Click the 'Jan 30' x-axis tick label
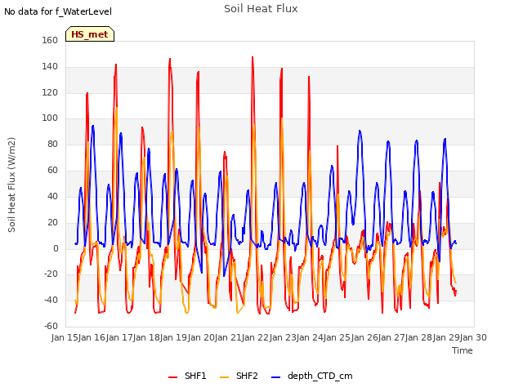Viewport: 523px width, 392px height. point(473,337)
